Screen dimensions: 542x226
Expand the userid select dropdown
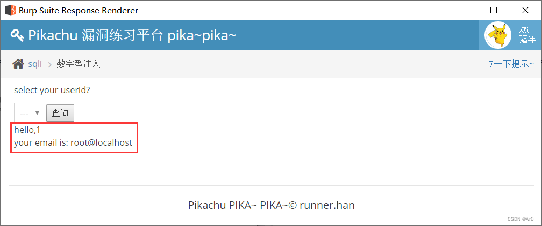pyautogui.click(x=28, y=113)
